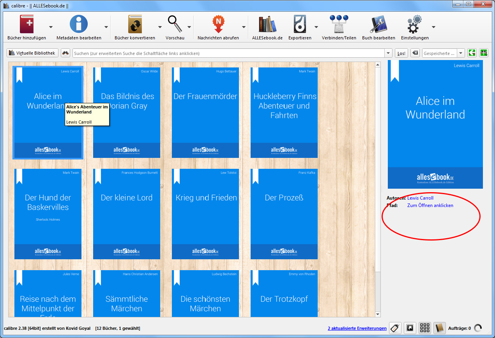Select the Krieg und Frieden cover
Screen dimensions: 495x338
[205, 214]
